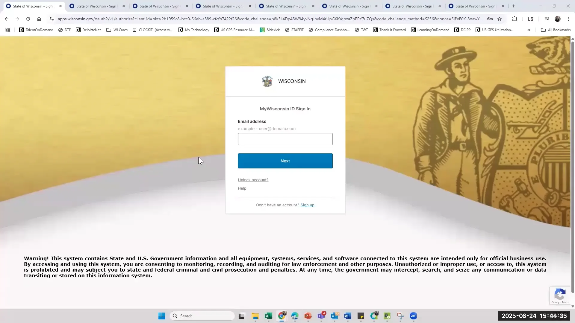Image resolution: width=575 pixels, height=323 pixels.
Task: Click the Unlock account? link
Action: [253, 180]
